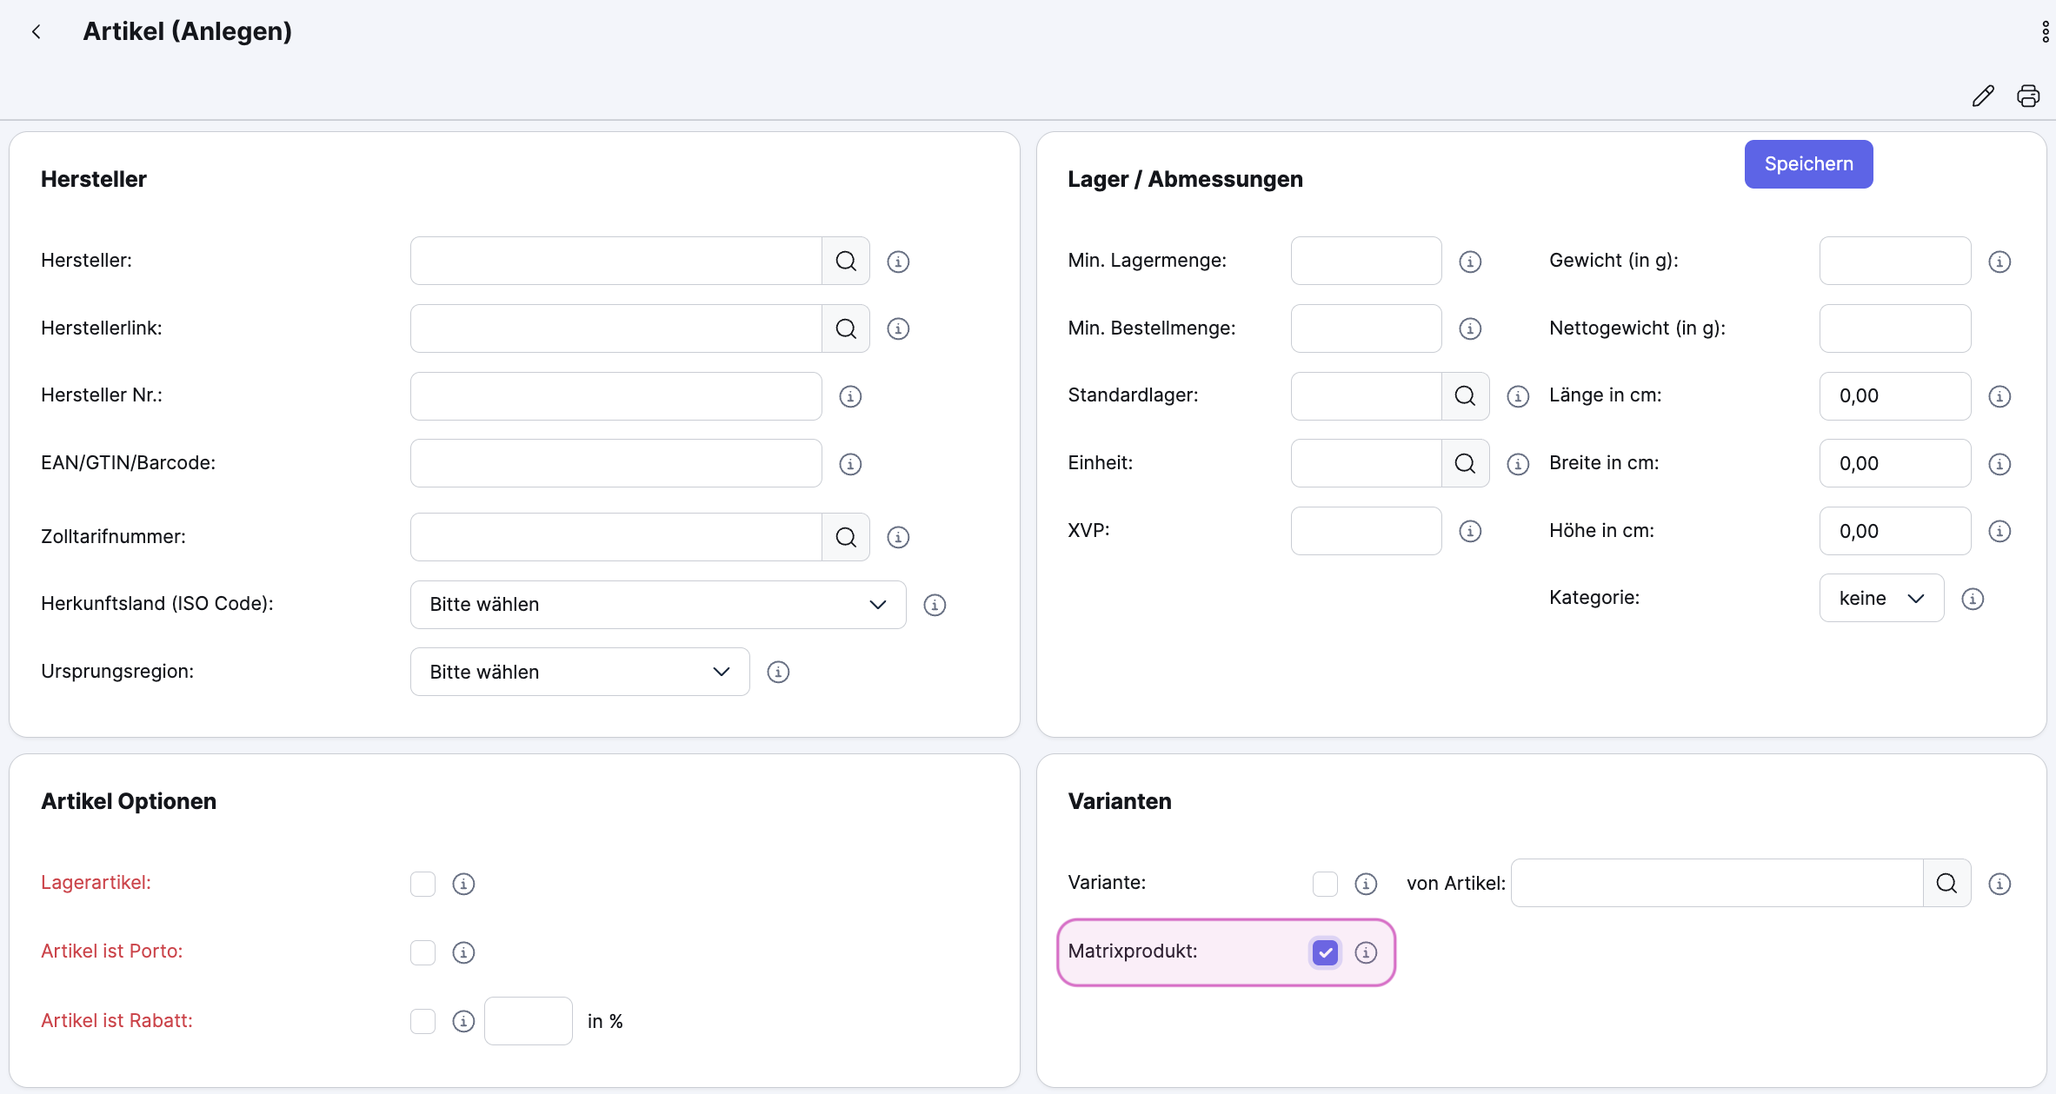Open Standardlager lookup search icon

coord(1465,396)
